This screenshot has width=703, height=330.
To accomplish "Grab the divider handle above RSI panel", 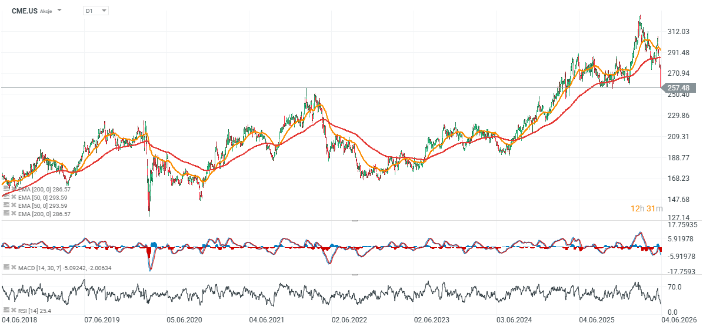I will click(355, 274).
